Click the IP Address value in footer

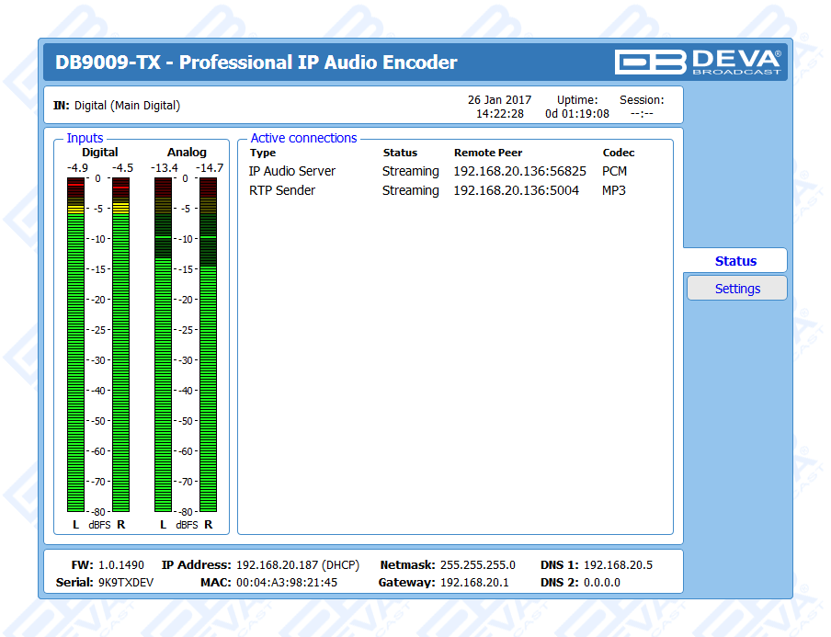coord(297,564)
